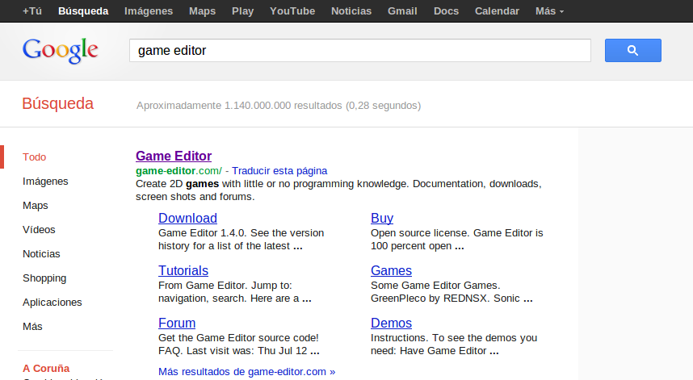Select Shopping filter in left sidebar
The image size is (693, 380).
[44, 278]
